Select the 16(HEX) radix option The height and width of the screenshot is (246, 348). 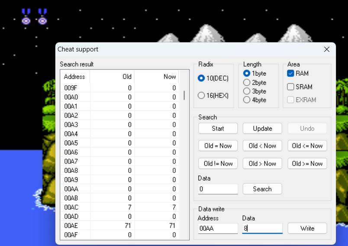click(213, 96)
